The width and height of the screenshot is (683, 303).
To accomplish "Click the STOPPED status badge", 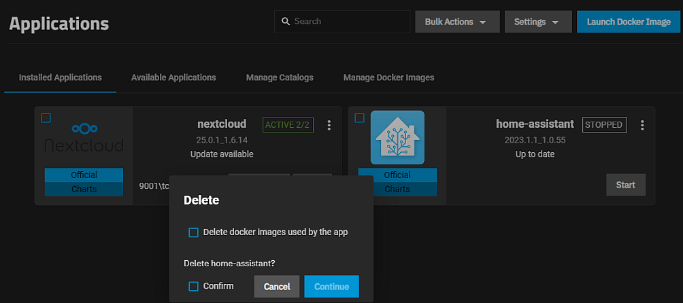I will point(605,125).
